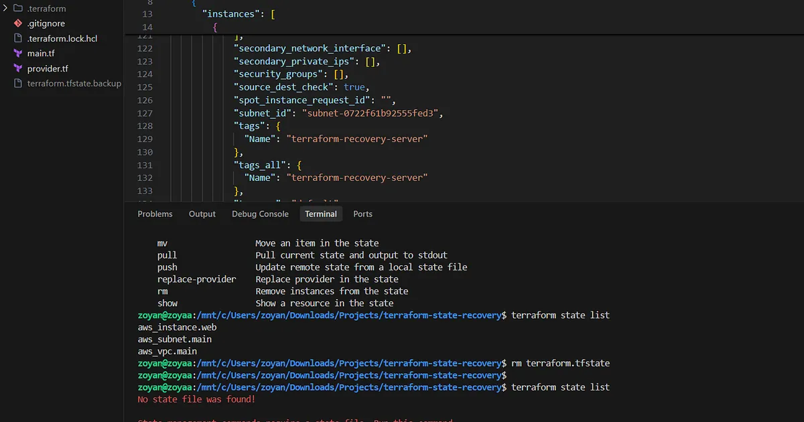Click the "show" subcommand in terminal help
The height and width of the screenshot is (422, 804).
coord(167,303)
